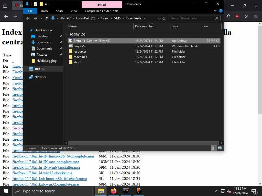The height and width of the screenshot is (196, 262).
Task: Sort files by Type column header
Action: [x=175, y=26]
